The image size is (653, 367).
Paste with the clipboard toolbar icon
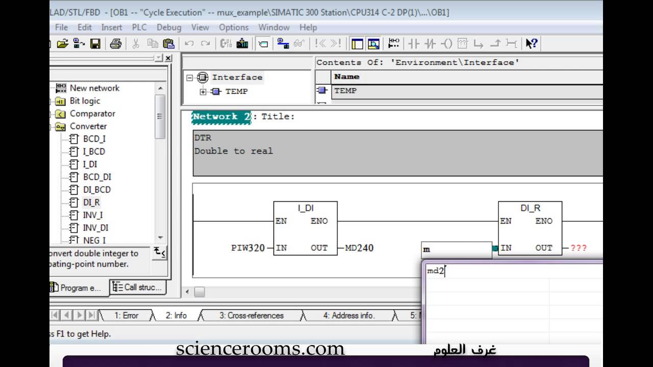169,44
